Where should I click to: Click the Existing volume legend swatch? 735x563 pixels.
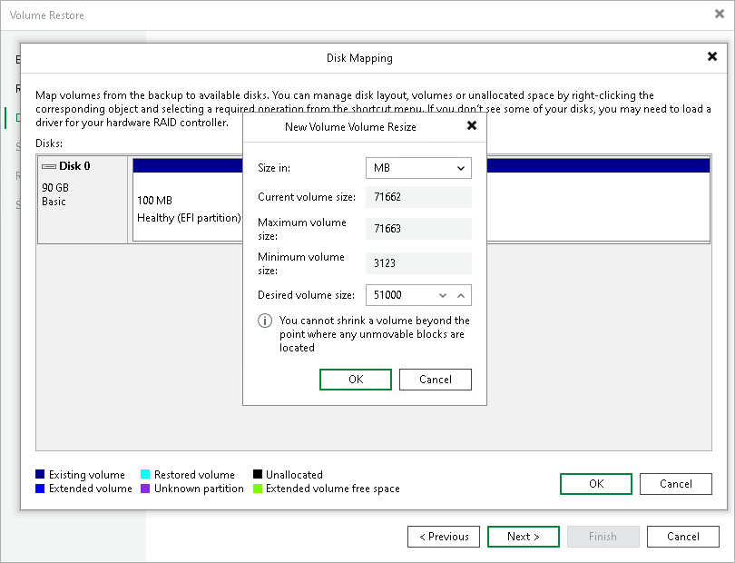point(38,474)
